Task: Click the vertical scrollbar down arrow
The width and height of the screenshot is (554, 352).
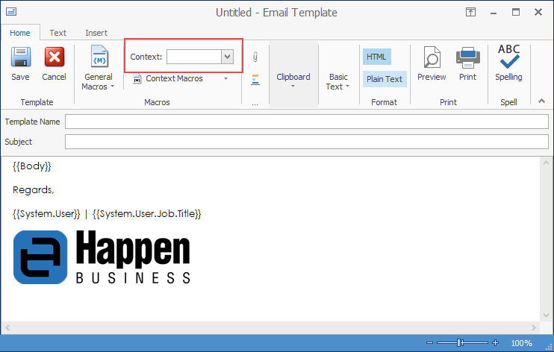Action: pos(546,315)
